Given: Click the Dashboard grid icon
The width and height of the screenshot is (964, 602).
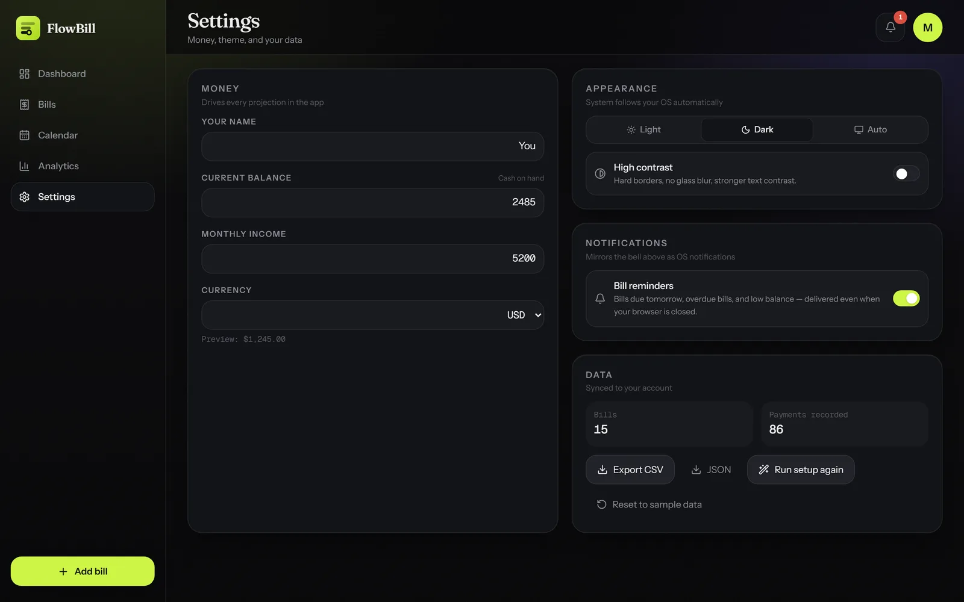Looking at the screenshot, I should [24, 74].
